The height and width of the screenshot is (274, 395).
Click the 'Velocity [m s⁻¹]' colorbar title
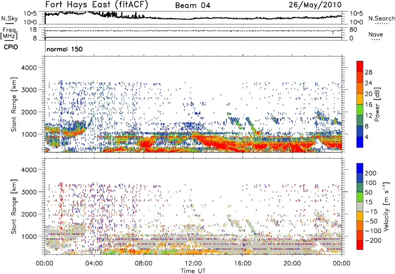click(386, 206)
